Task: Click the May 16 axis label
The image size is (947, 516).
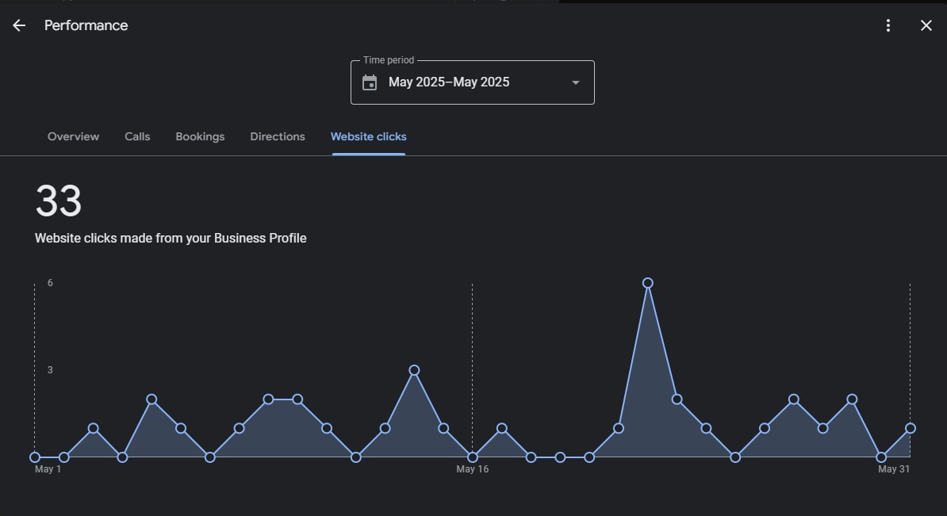Action: (x=472, y=469)
